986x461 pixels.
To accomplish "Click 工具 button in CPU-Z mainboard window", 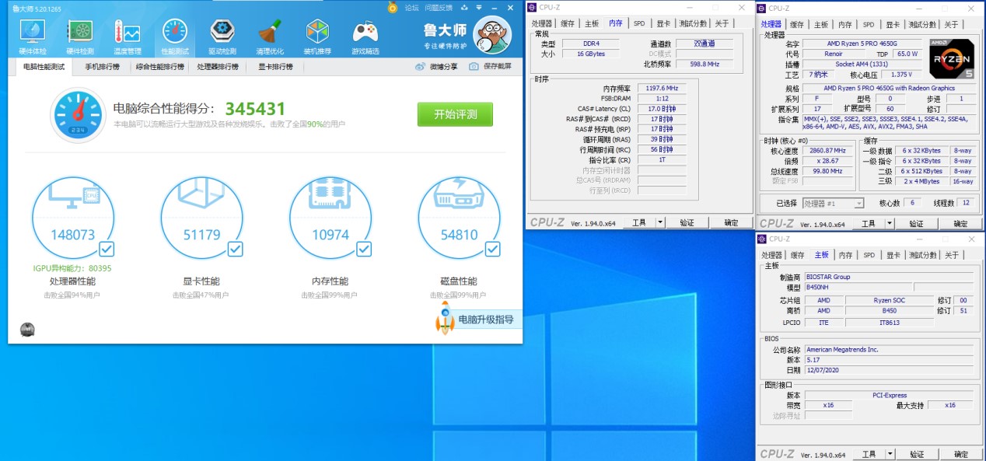I will 868,454.
